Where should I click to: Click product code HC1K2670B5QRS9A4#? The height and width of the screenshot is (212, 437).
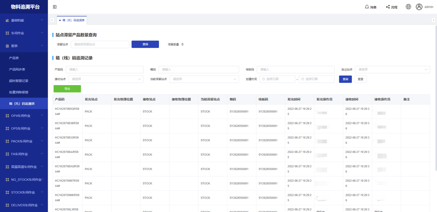coord(67,111)
